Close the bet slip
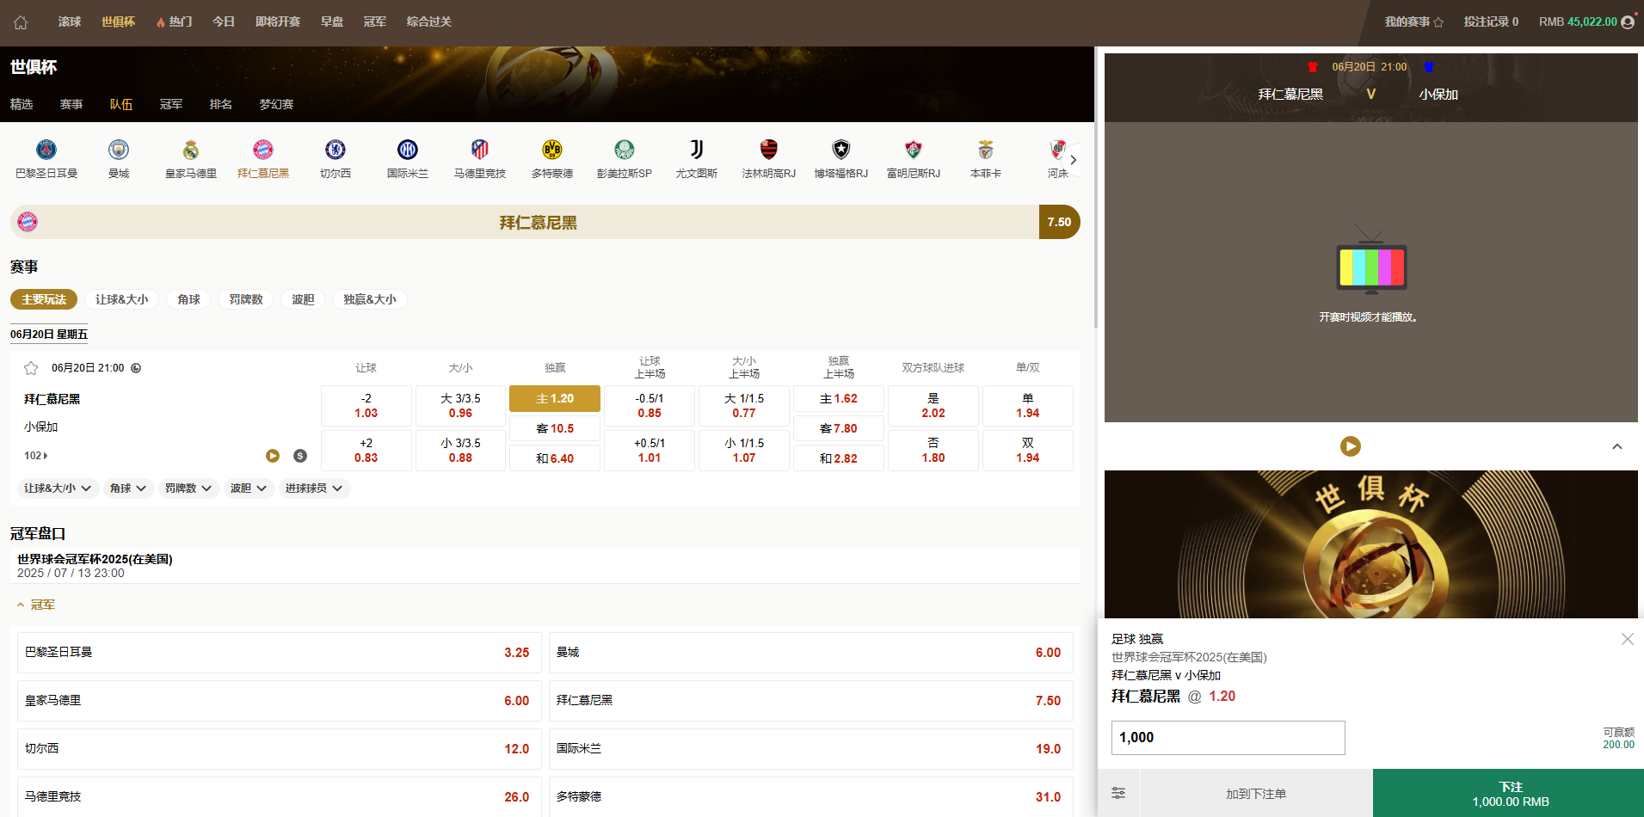The width and height of the screenshot is (1644, 817). point(1628,639)
